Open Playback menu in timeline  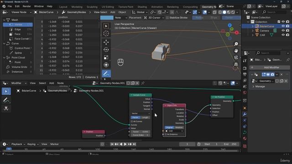click(18, 144)
